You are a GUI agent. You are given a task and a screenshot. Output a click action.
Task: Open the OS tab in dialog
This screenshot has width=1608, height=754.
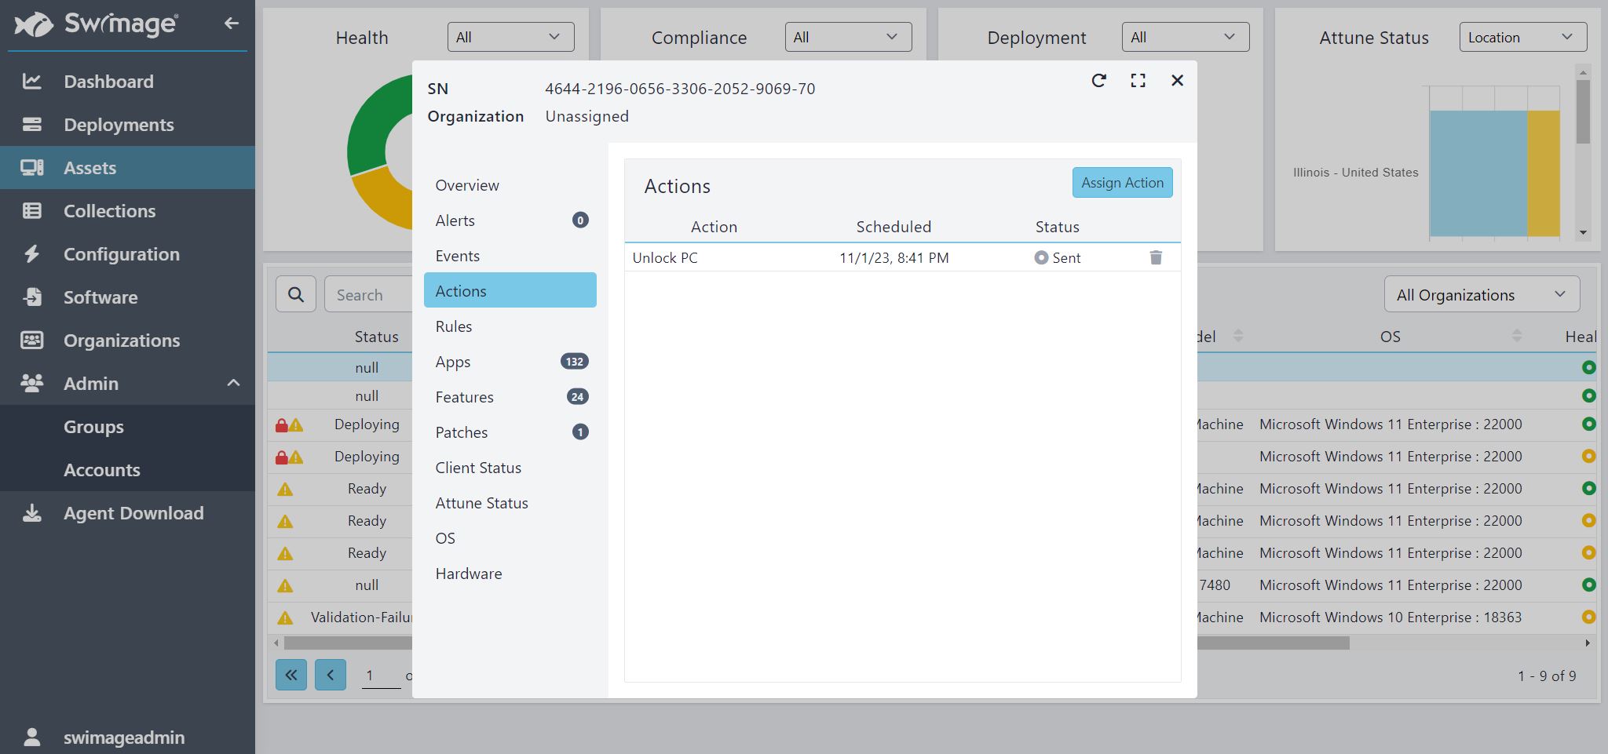(510, 538)
